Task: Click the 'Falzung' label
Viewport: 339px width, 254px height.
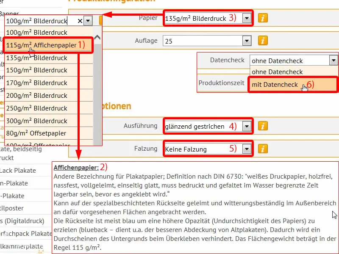Action: pos(146,149)
